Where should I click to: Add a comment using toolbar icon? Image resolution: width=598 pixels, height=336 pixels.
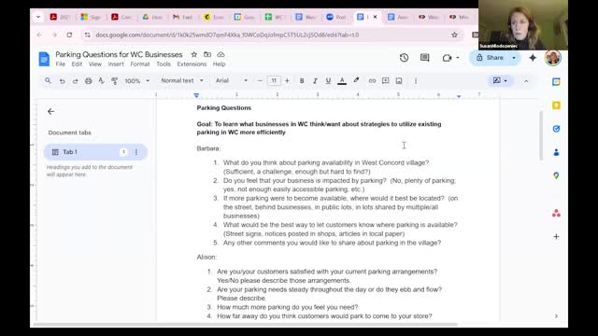pos(386,81)
